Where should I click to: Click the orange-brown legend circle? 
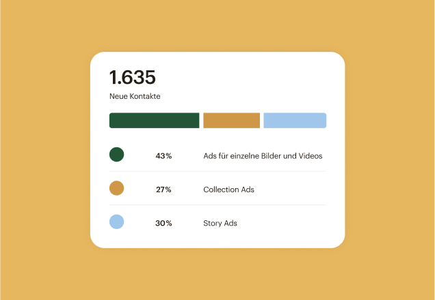point(116,188)
